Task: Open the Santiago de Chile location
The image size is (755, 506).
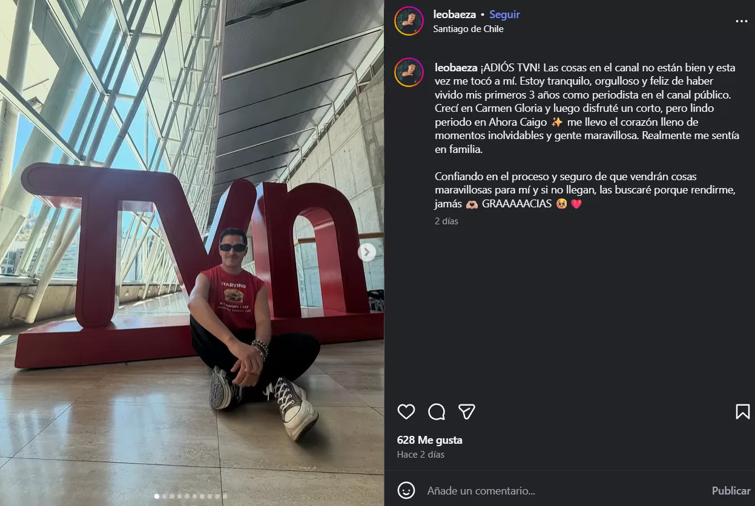Action: click(x=468, y=29)
